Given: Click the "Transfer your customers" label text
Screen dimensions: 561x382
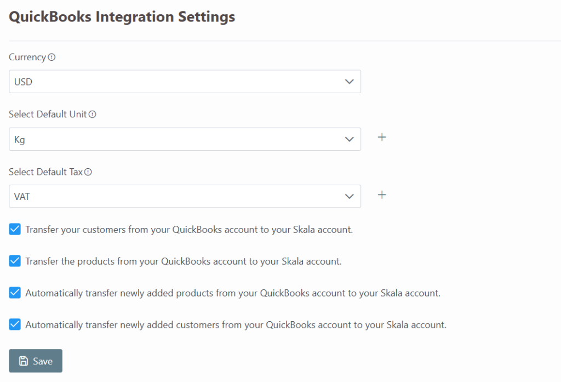Looking at the screenshot, I should [x=189, y=230].
